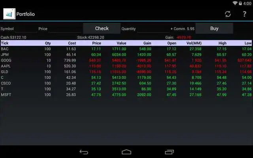Click the Check button
Viewport: 253px width, 158px height.
click(x=102, y=28)
